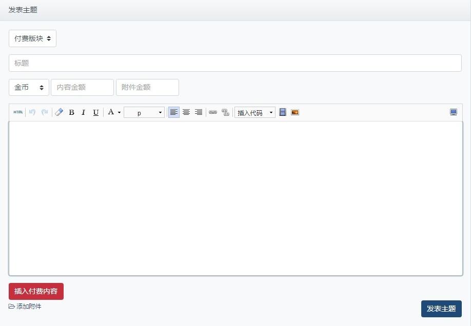Click the 添加附件 link

coord(25,307)
